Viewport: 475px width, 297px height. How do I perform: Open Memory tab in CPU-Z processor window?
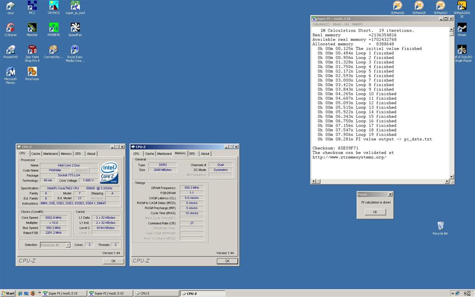point(66,154)
